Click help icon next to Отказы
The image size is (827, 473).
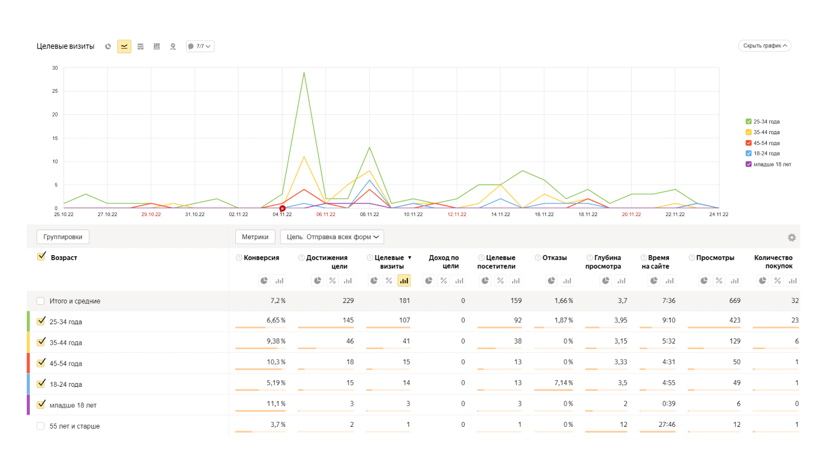coord(538,258)
